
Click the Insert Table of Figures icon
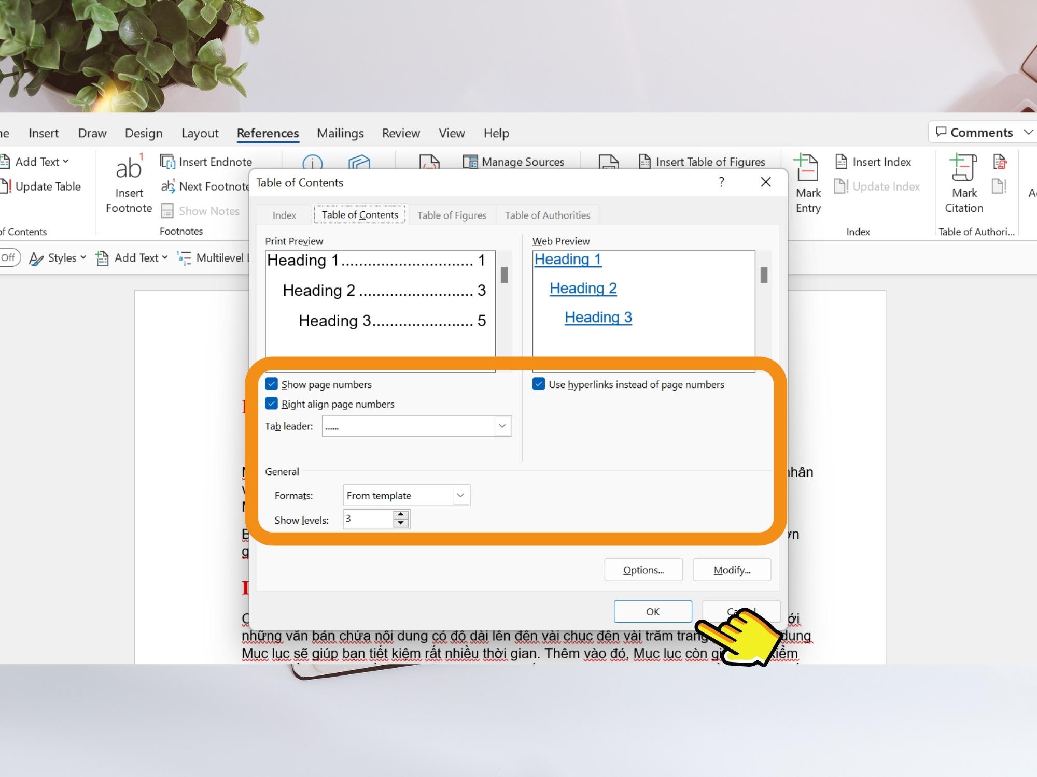click(x=644, y=162)
